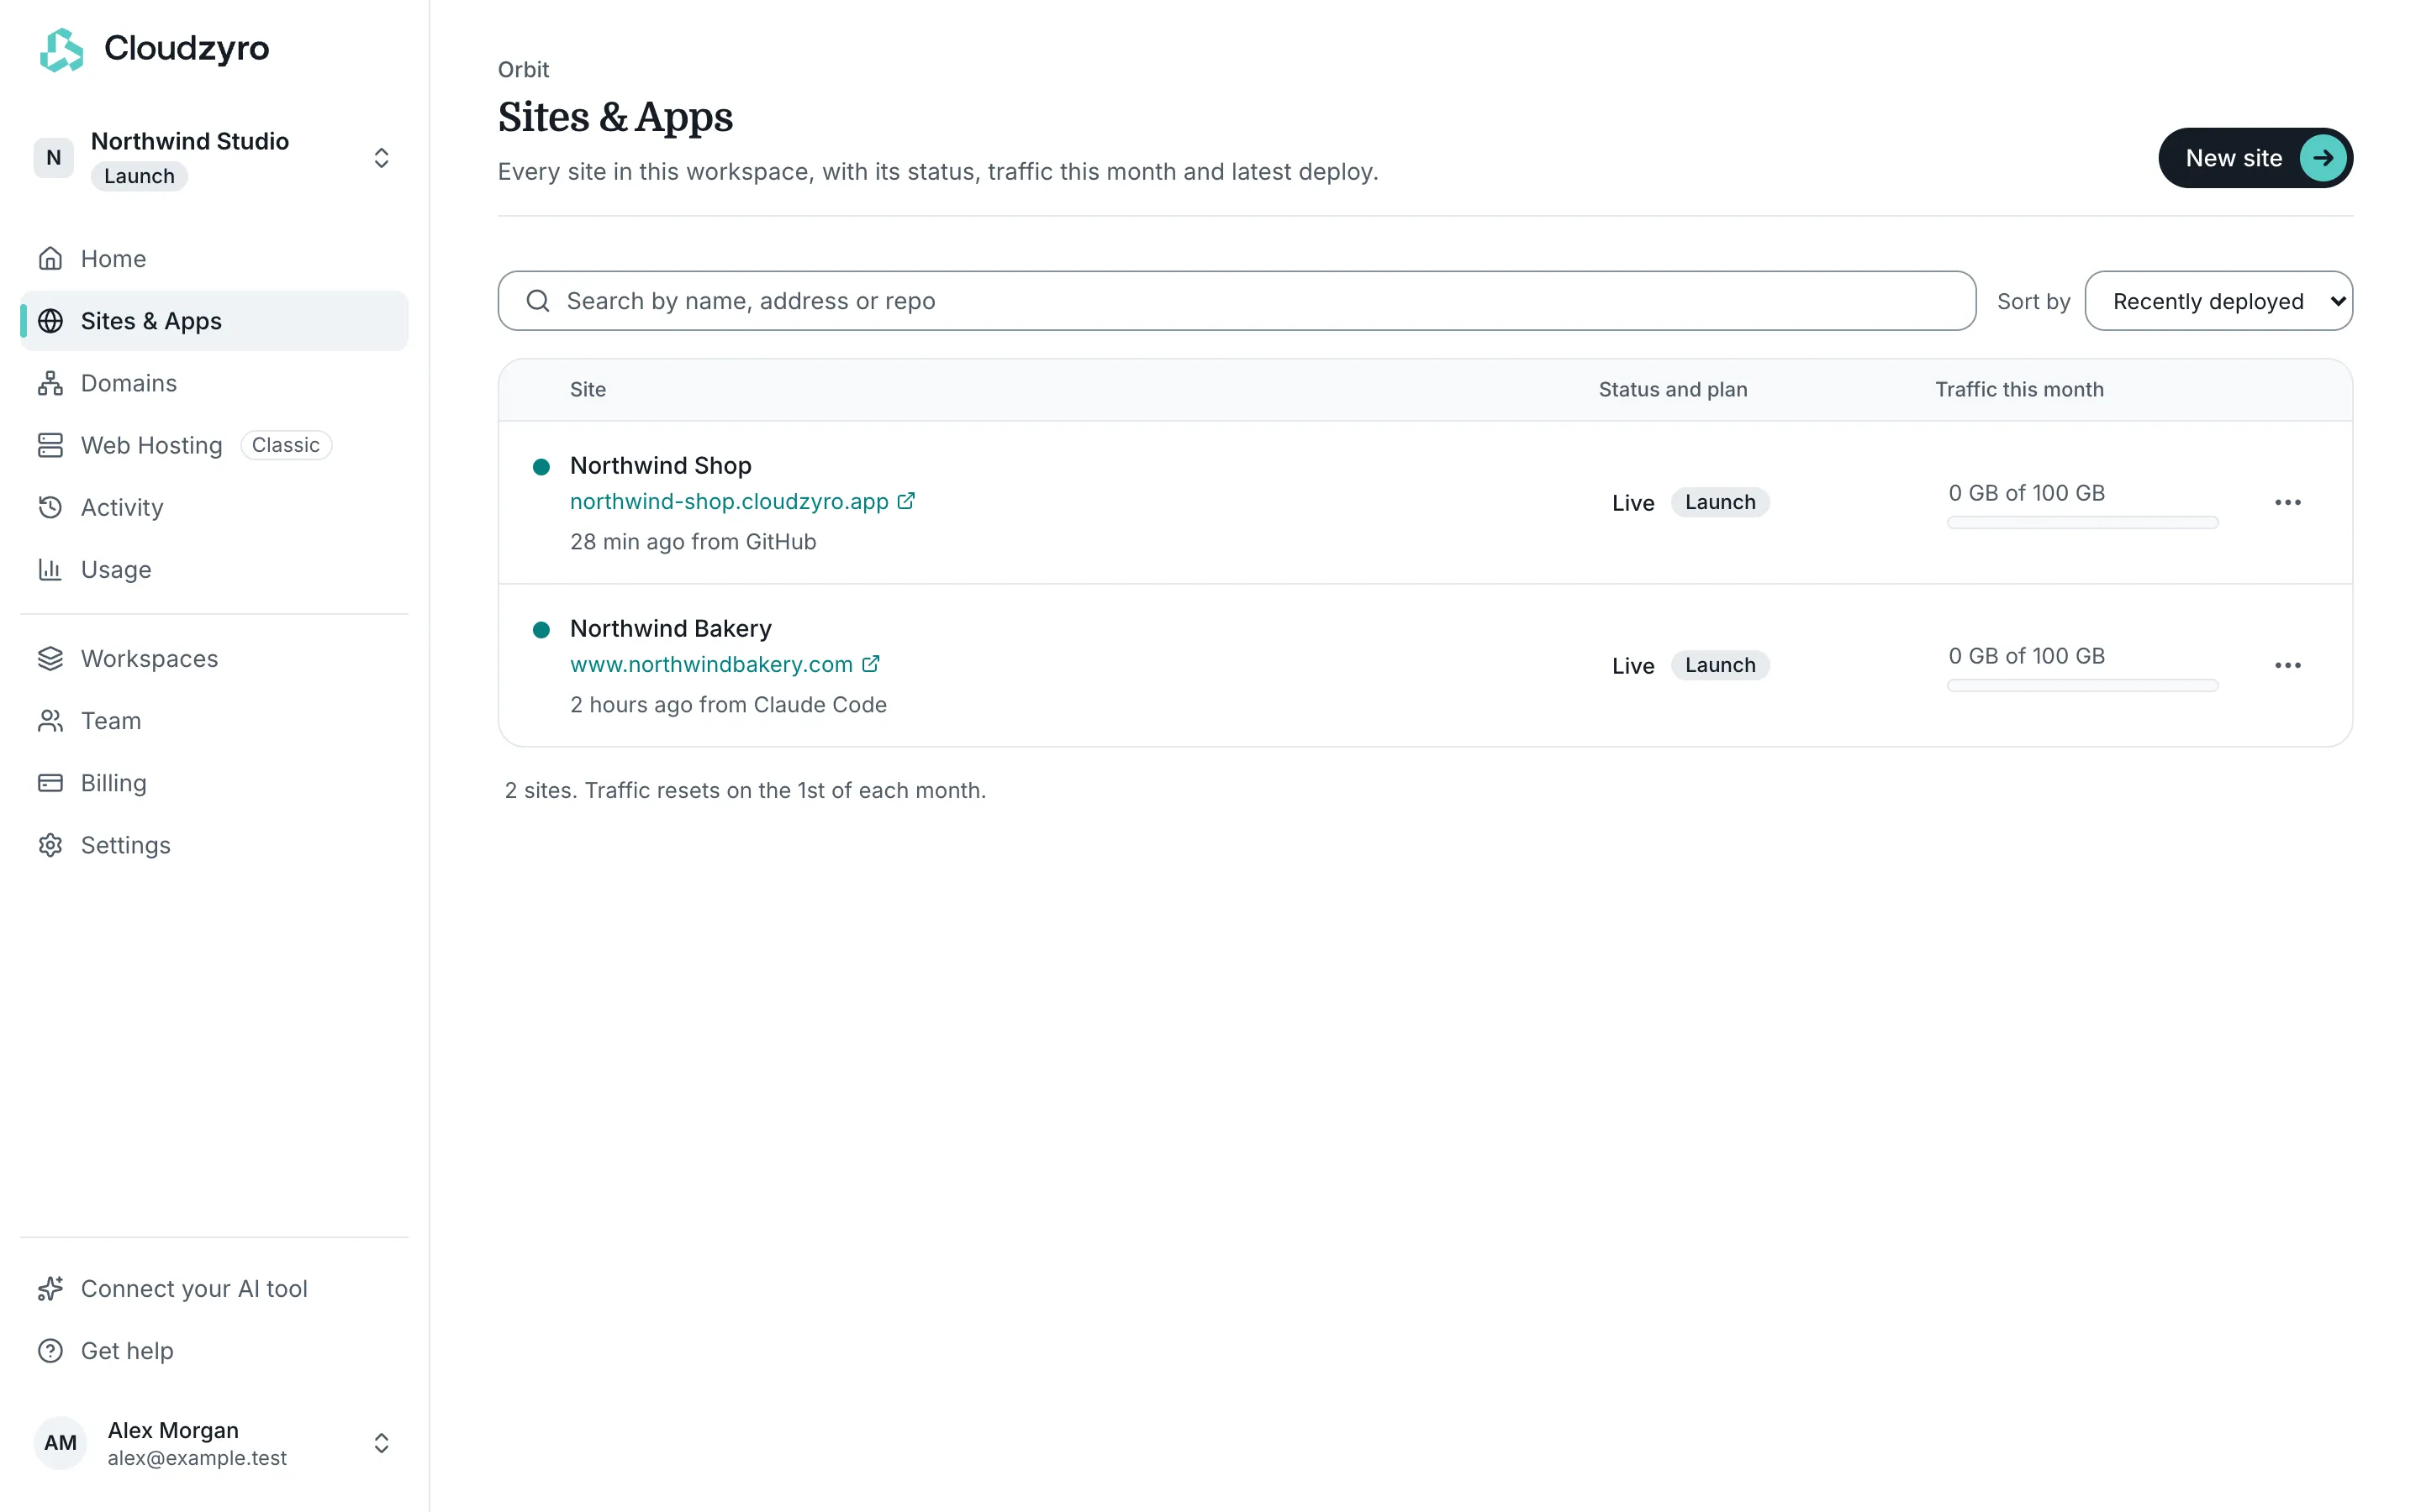Screen dimensions: 2421x1512
Task: Click the Workspaces layers icon
Action: coord(50,658)
